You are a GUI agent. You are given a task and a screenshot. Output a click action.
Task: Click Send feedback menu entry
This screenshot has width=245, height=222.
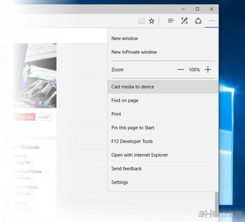[163, 168]
